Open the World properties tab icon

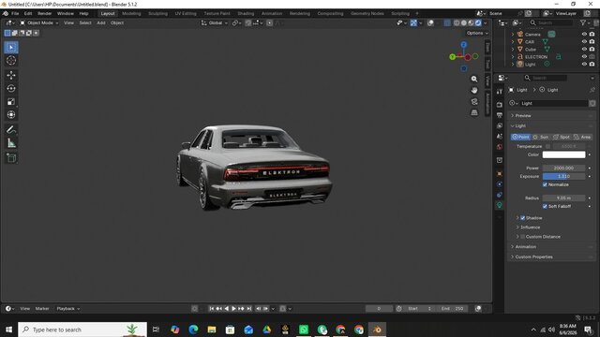(500, 147)
